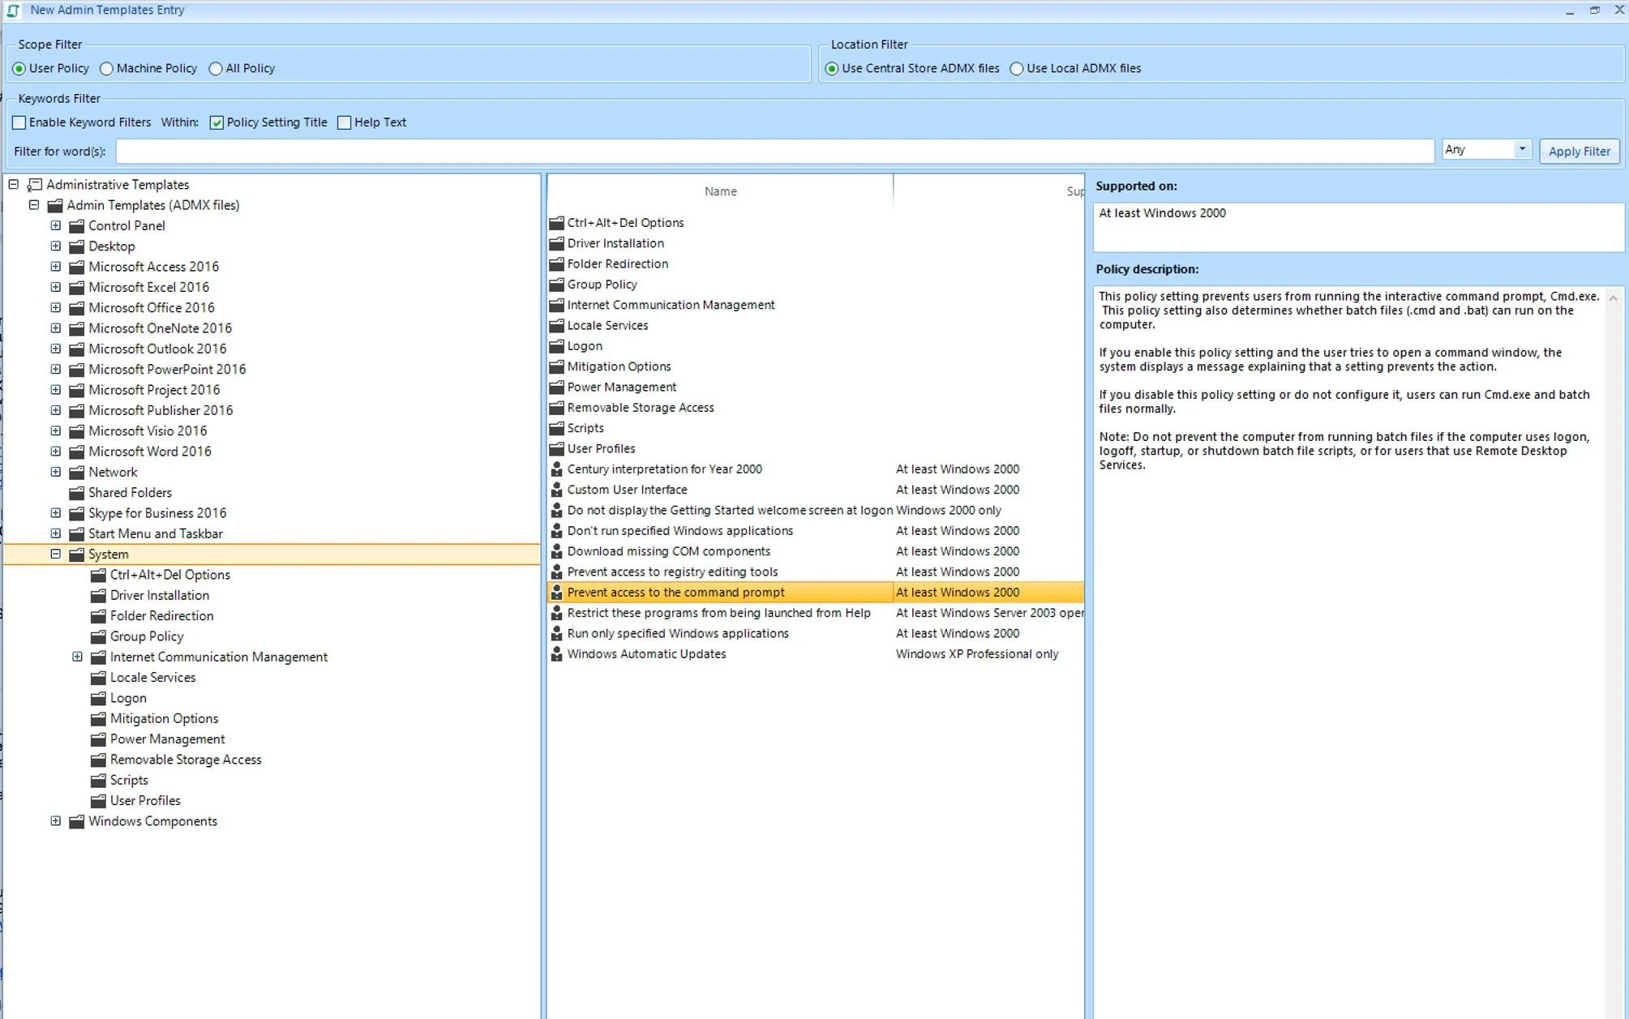Choose Use Local ADMX files option

[1017, 69]
